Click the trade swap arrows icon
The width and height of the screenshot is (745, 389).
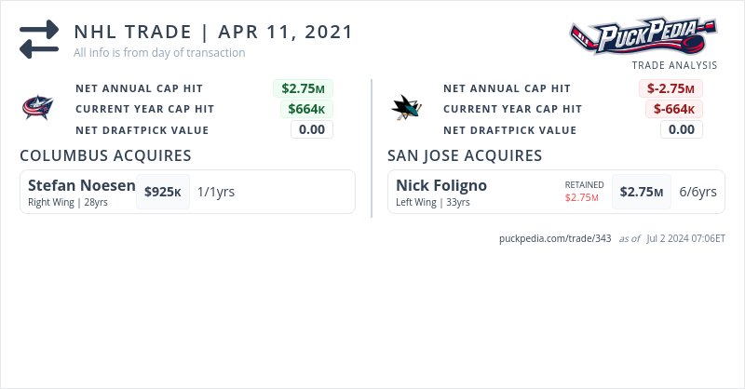click(x=39, y=39)
